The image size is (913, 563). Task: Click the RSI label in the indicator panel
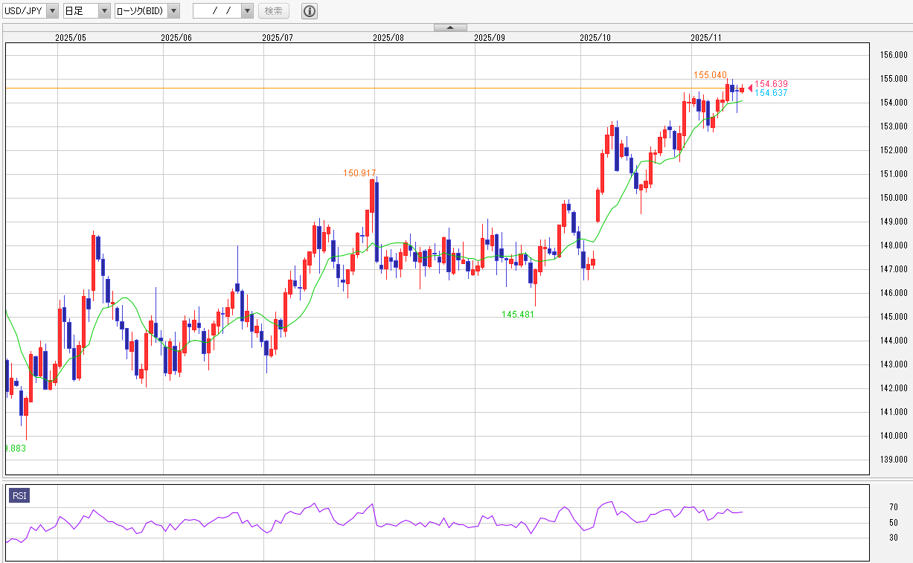18,495
